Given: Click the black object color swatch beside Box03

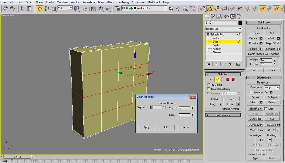Looking at the screenshot, I should [240, 23].
